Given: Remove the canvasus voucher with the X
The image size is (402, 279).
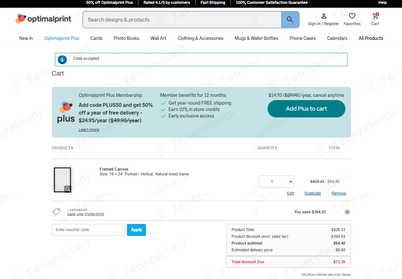Looking at the screenshot, I should [x=347, y=212].
